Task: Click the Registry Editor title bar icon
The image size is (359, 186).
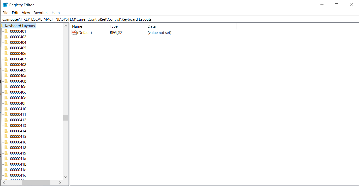Action: 5,5
